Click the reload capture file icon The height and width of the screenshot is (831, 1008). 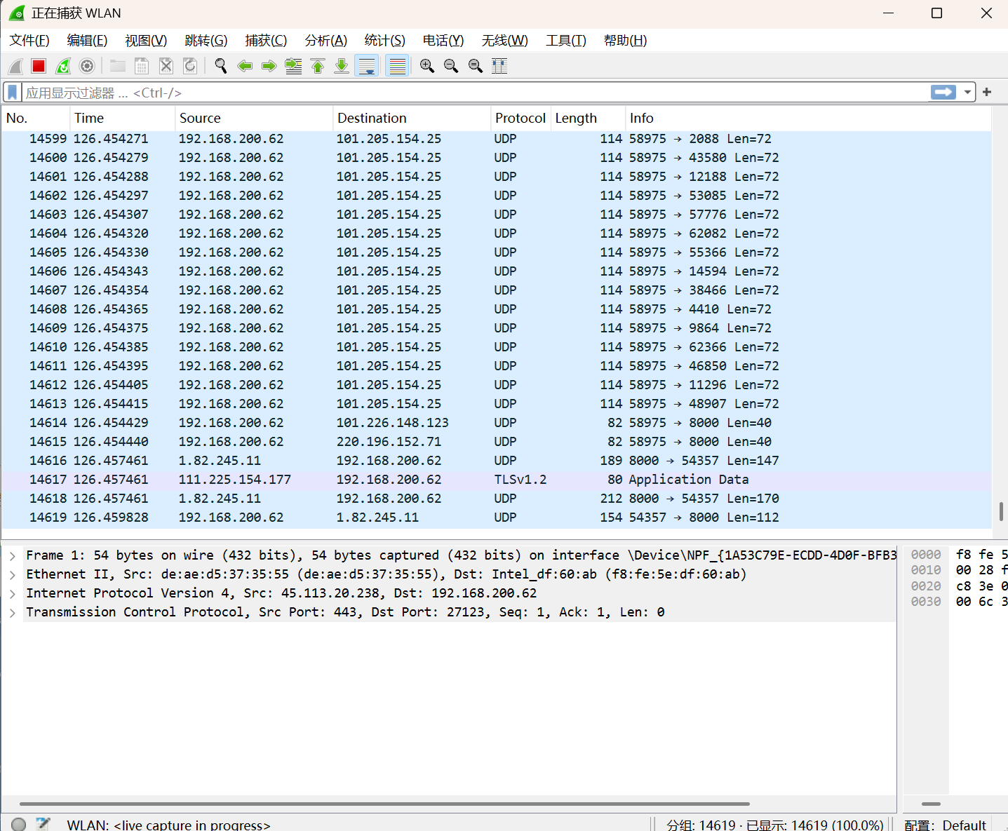[x=190, y=66]
